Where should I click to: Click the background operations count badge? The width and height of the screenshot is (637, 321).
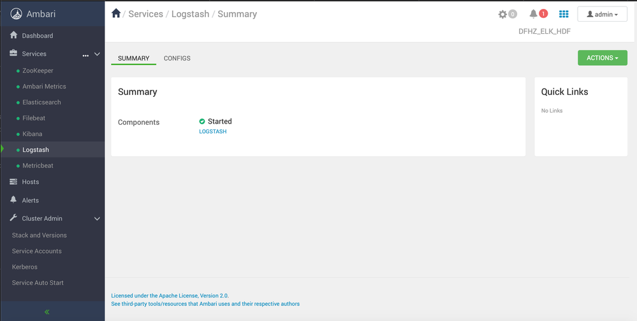pyautogui.click(x=513, y=14)
